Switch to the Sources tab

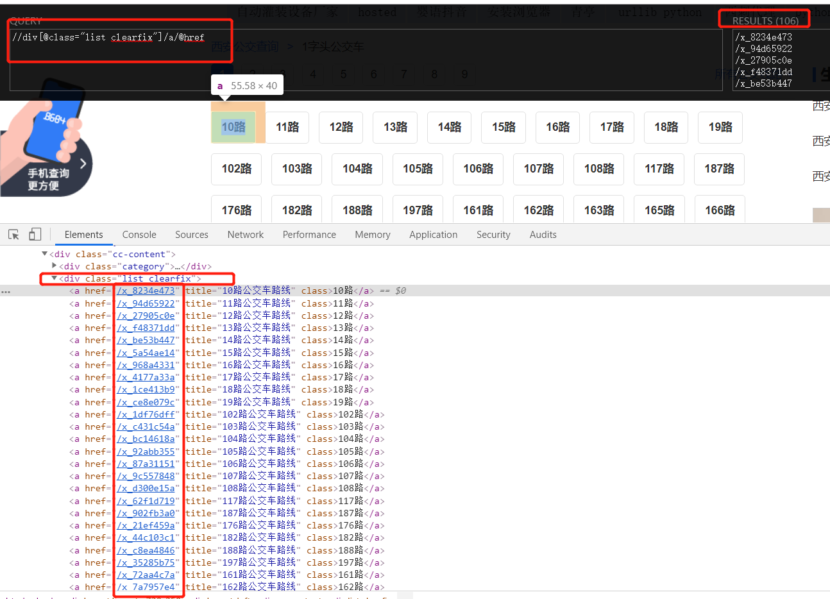click(x=191, y=235)
